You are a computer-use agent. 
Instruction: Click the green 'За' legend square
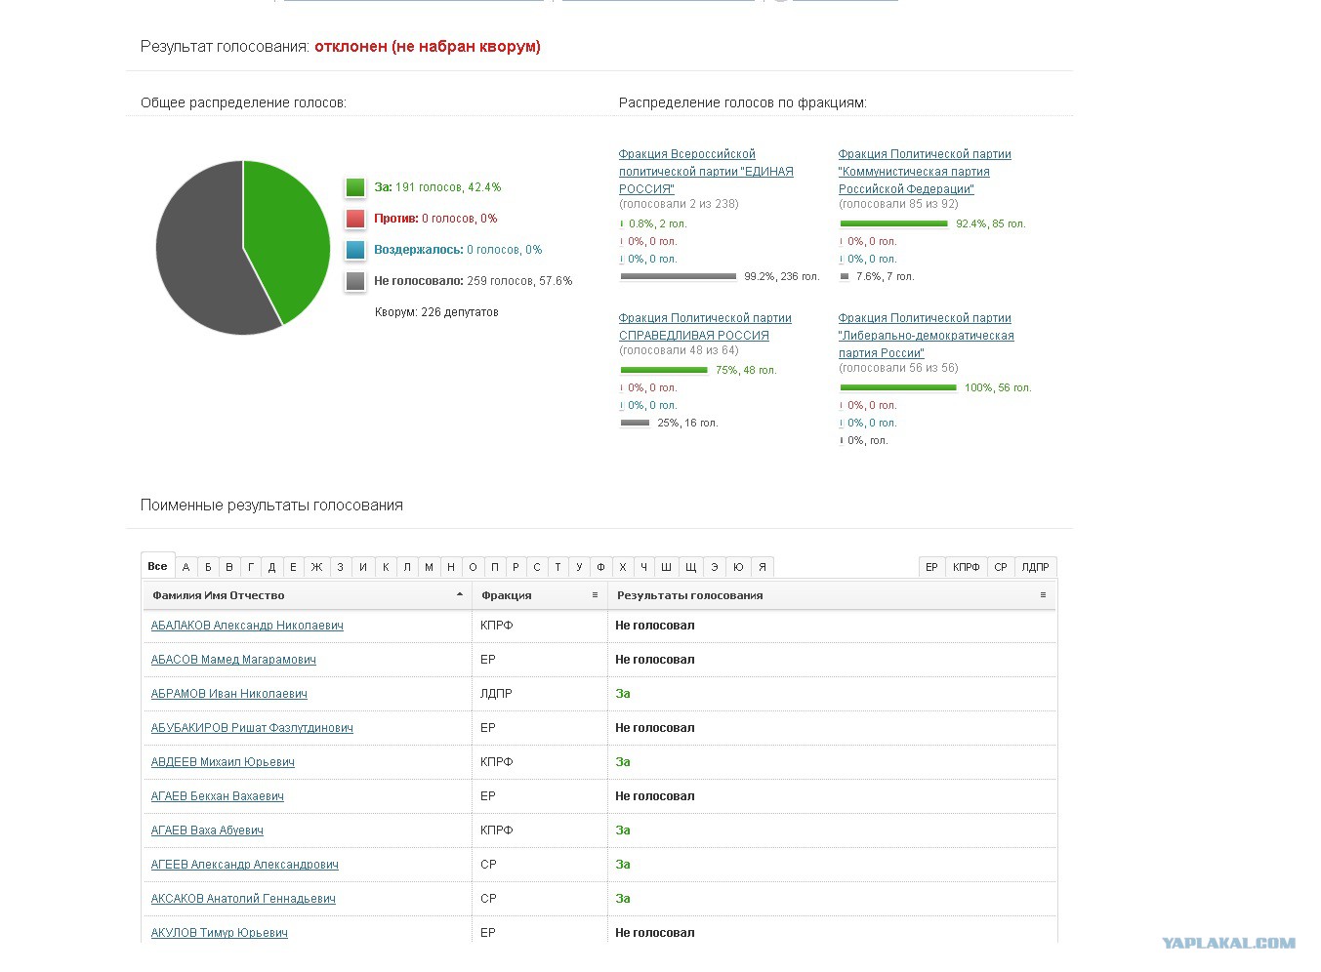point(355,187)
